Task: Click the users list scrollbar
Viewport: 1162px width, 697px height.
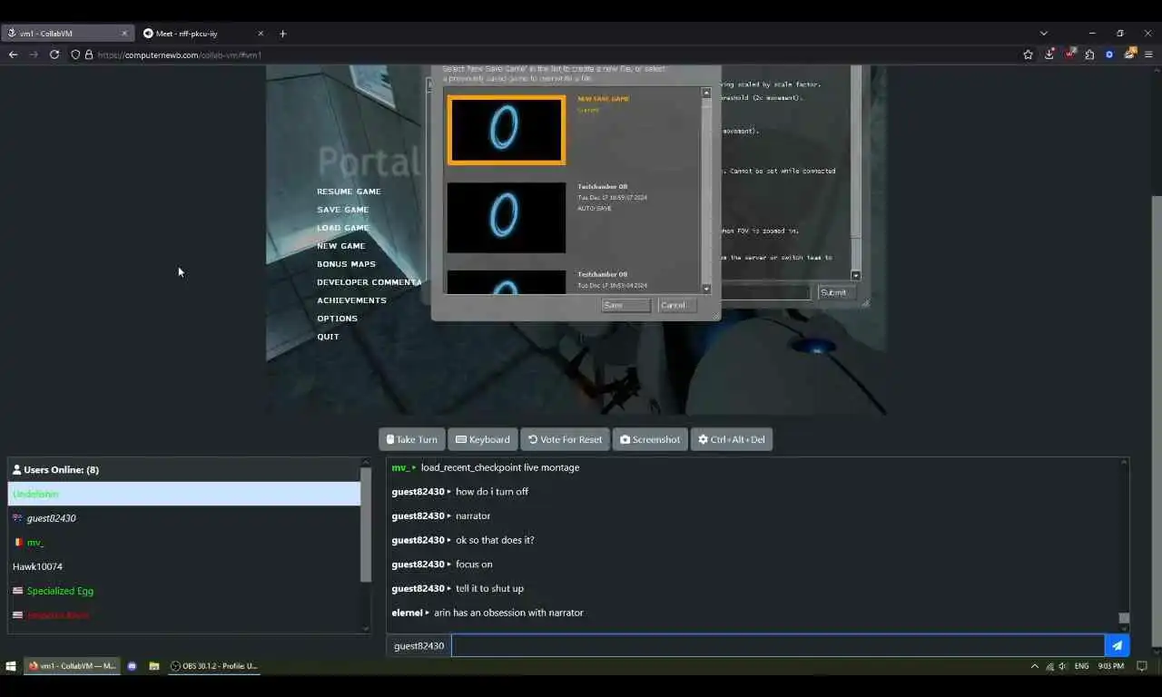Action: pos(366,525)
